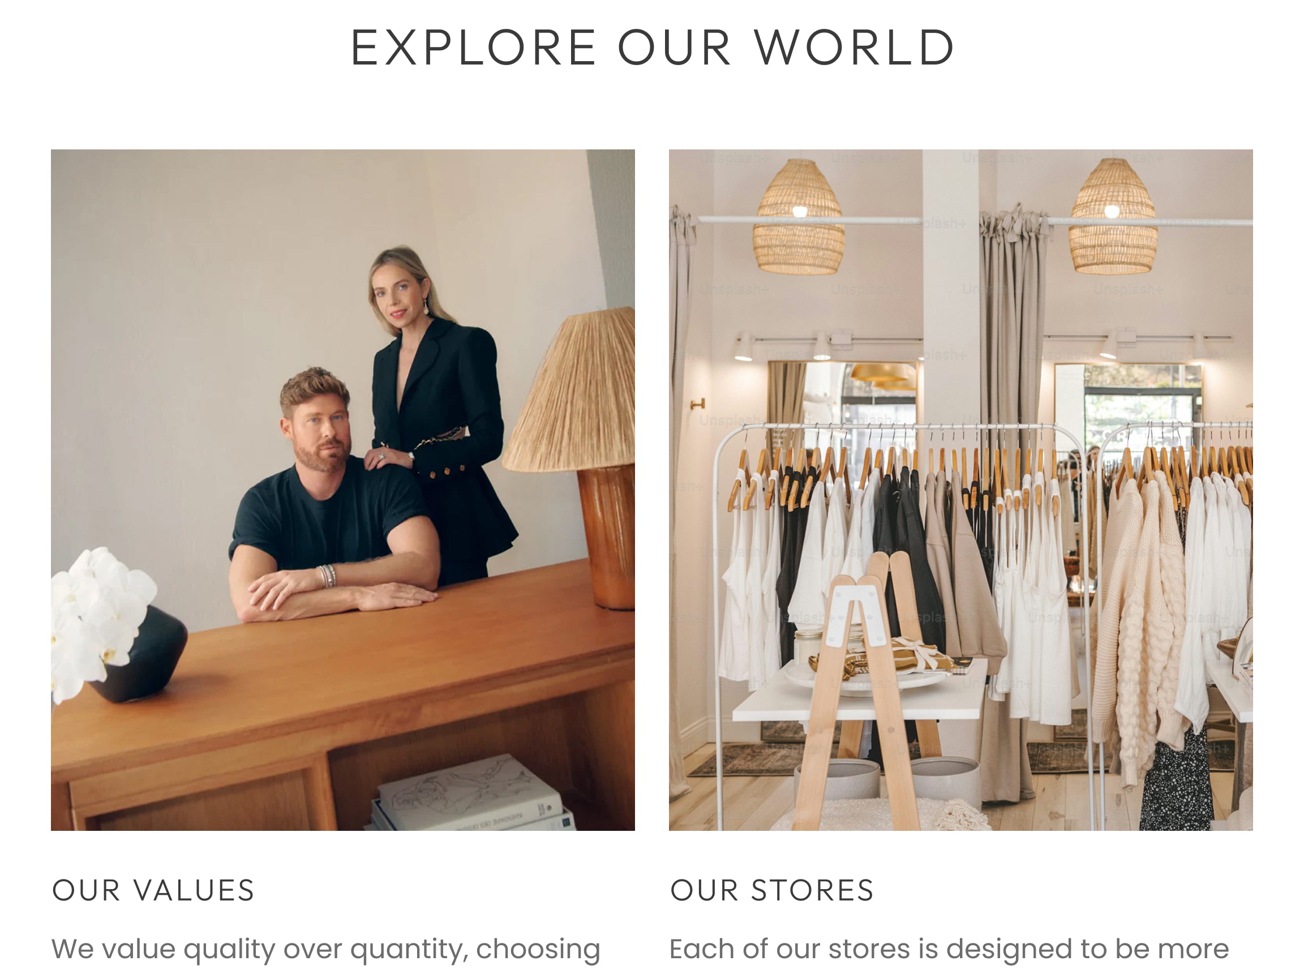Click the 'Each of our stores is designed' text
Viewport: 1304px width, 978px height.
coord(949,950)
